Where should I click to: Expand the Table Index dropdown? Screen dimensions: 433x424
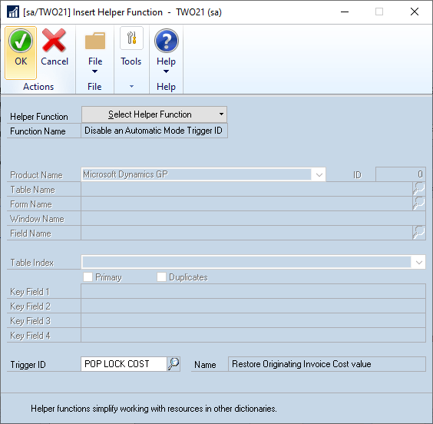[418, 262]
